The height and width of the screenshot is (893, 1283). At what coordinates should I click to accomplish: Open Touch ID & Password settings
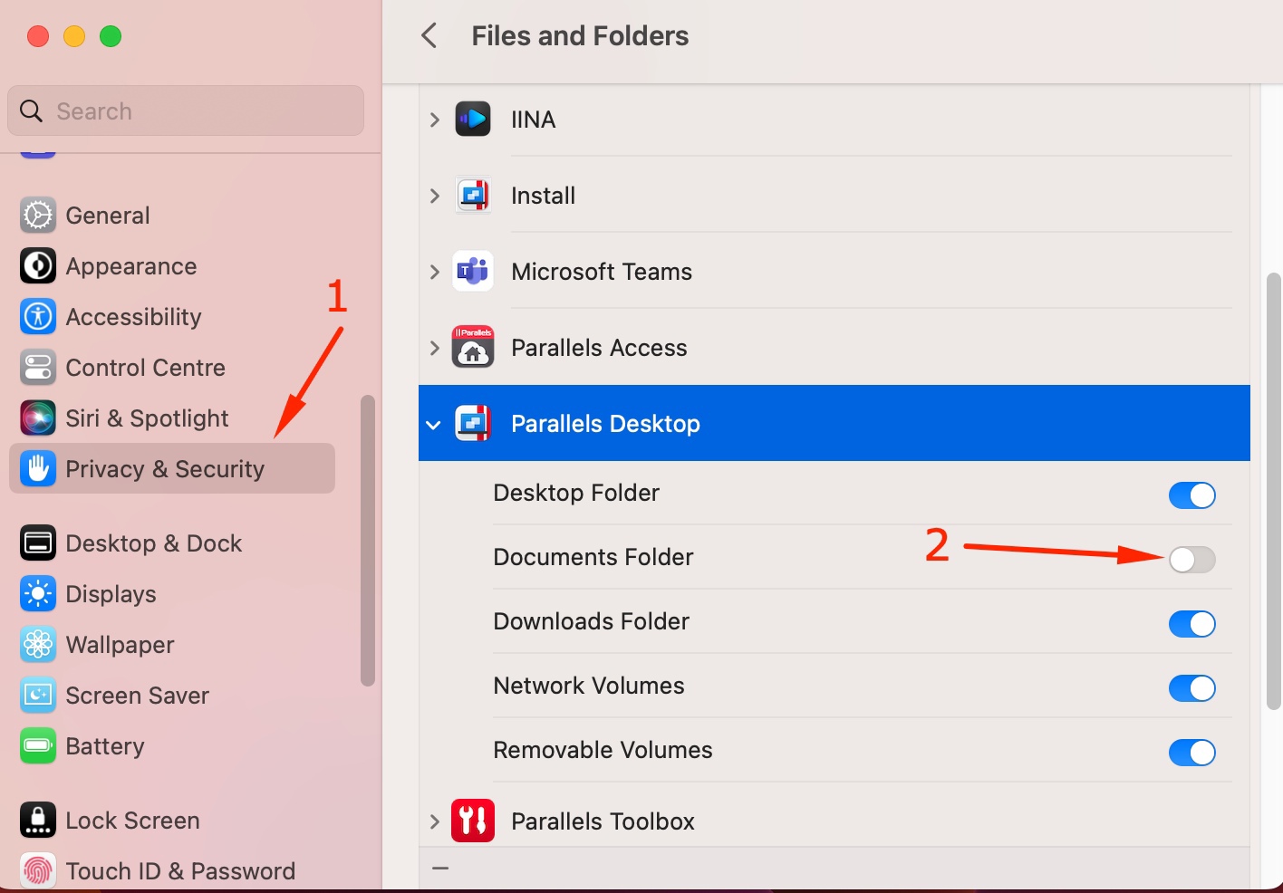point(172,871)
